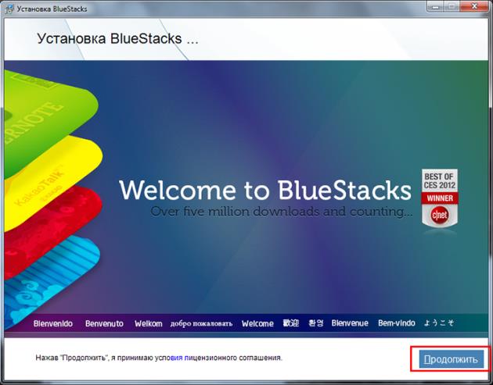493x385 pixels.
Task: Click the Bienvenue greeting text
Action: coord(350,323)
